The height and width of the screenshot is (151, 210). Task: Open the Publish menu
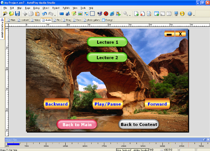click(66, 8)
